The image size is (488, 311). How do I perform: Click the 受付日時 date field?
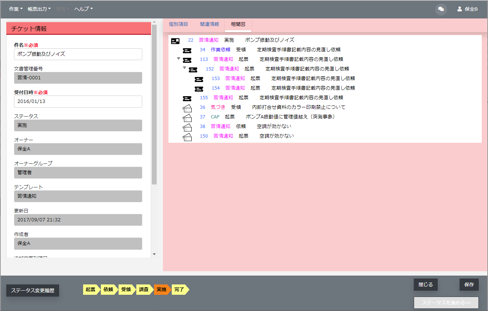point(78,101)
